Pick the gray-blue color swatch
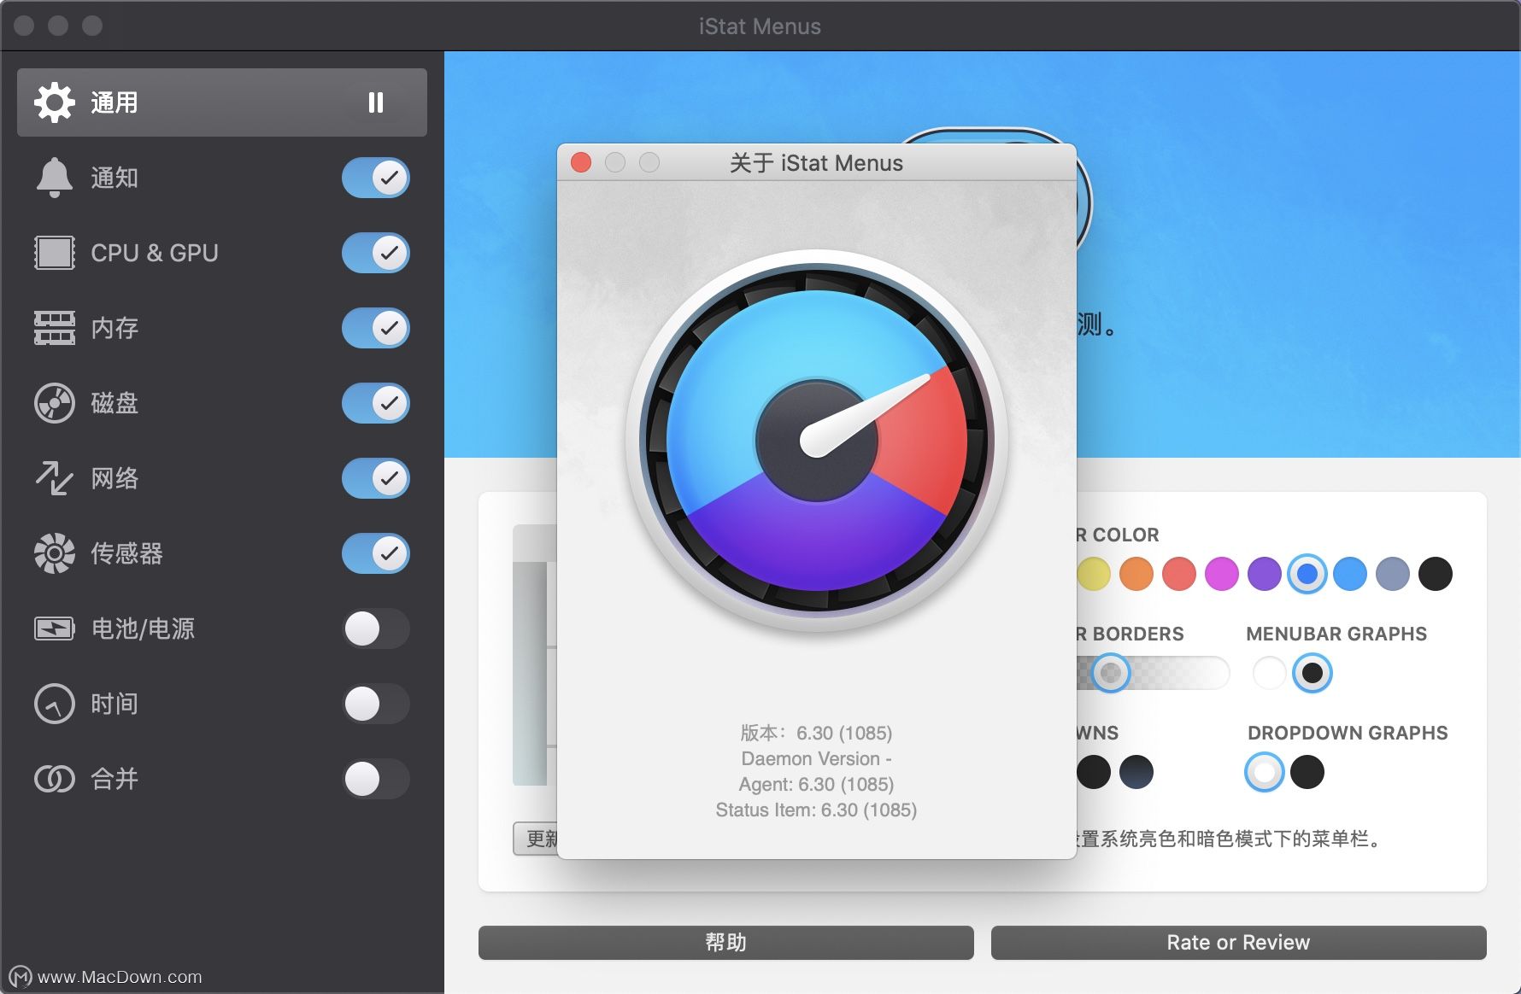 1393,574
